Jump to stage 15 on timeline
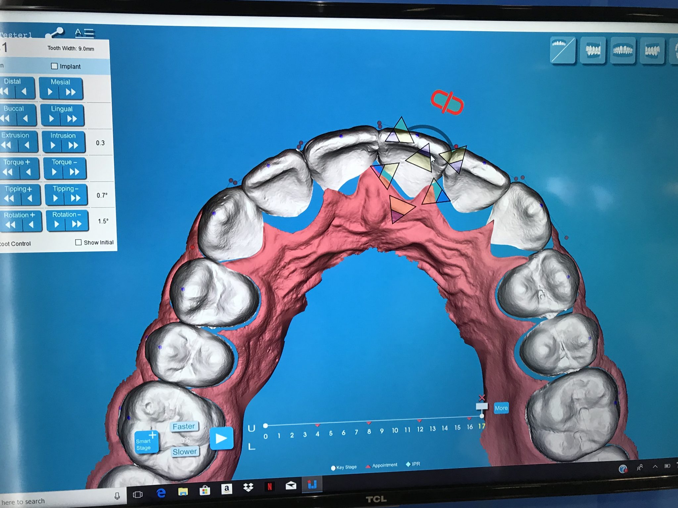The image size is (678, 508). (x=457, y=428)
